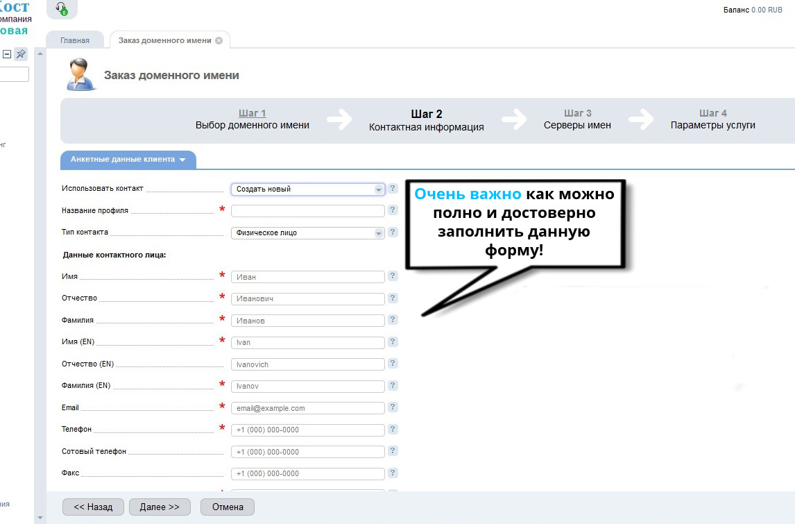Focus the Имя input field
795x524 pixels.
308,277
